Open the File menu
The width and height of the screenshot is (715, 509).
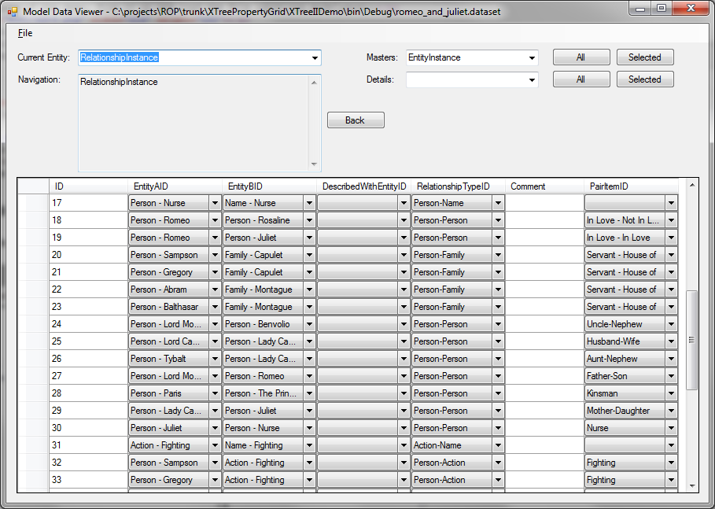tap(25, 33)
